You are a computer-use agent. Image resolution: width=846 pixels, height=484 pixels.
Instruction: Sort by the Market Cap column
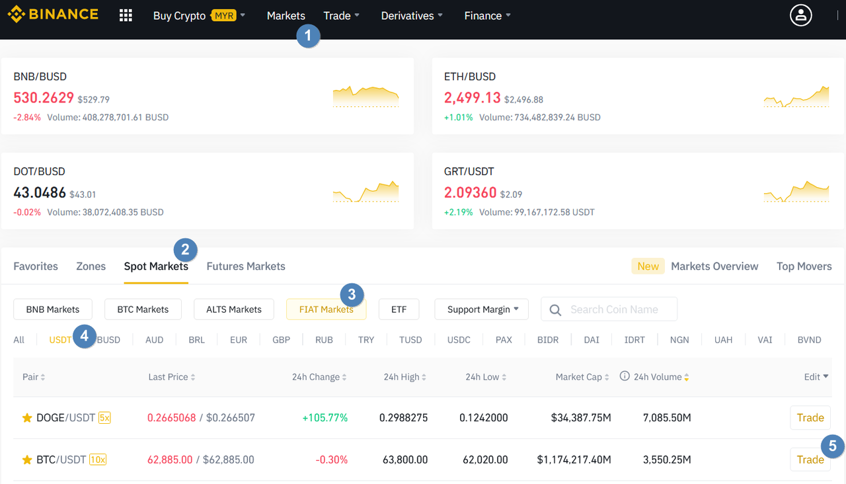[582, 377]
